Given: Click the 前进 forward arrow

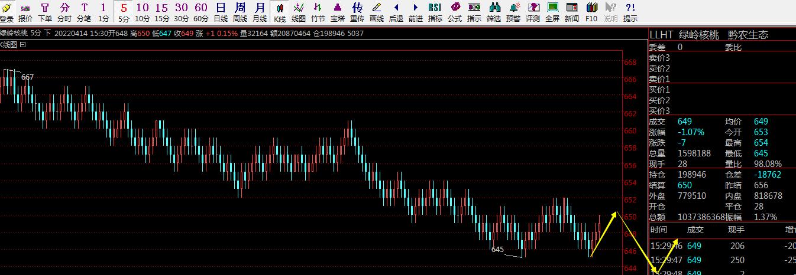Looking at the screenshot, I should tap(416, 12).
